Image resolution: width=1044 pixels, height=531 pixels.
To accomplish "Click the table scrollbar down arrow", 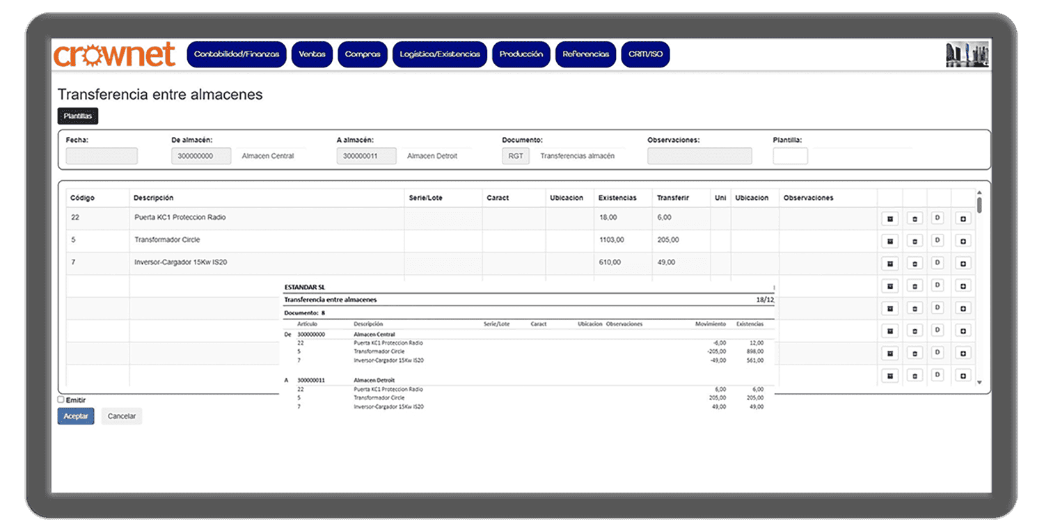I will 980,383.
